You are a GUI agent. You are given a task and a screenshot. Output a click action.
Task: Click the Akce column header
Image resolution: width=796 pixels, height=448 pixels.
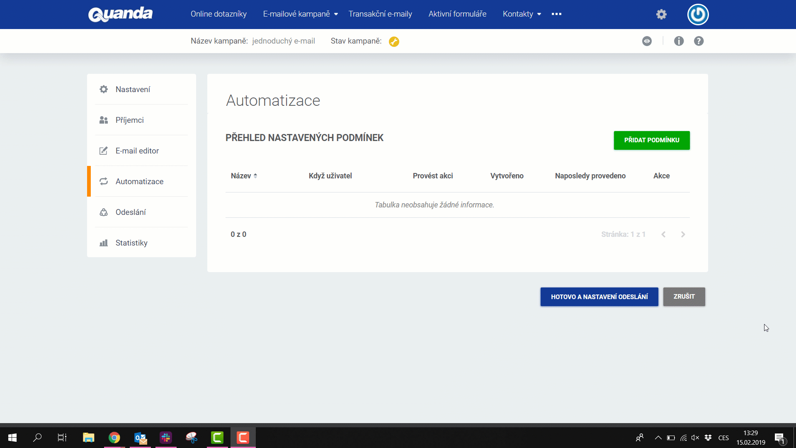(x=661, y=176)
